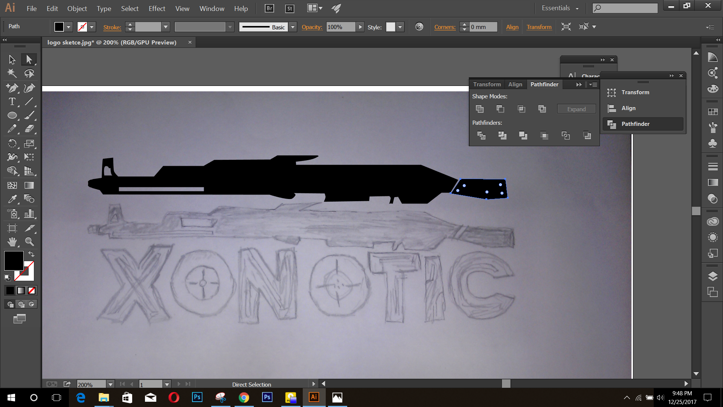Viewport: 723px width, 407px height.
Task: Open the 200% zoom level dropdown
Action: tap(110, 384)
